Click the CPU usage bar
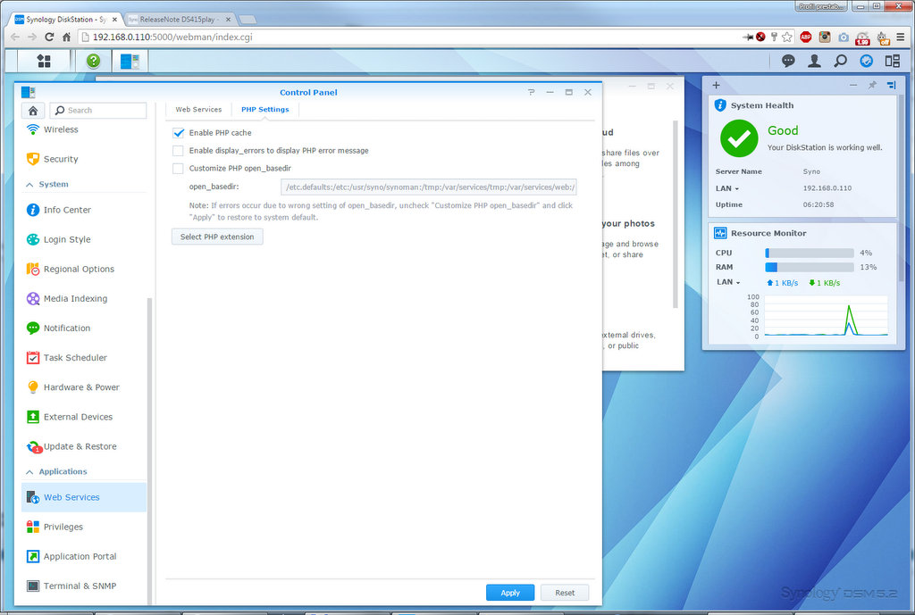The height and width of the screenshot is (615, 915). click(x=810, y=253)
